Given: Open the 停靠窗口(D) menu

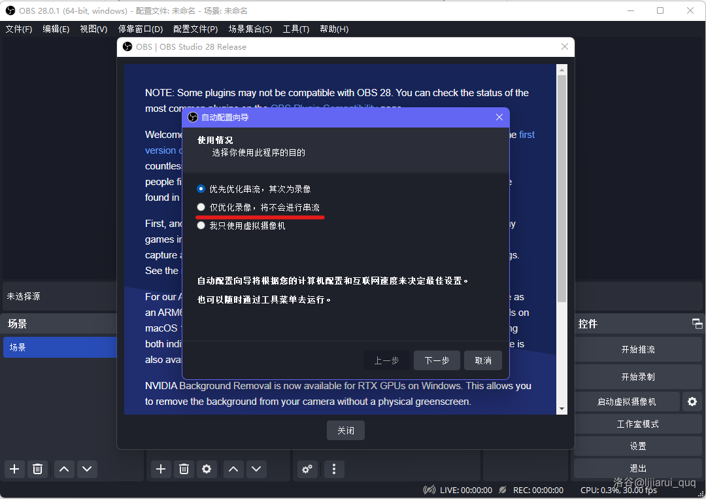Looking at the screenshot, I should point(141,29).
